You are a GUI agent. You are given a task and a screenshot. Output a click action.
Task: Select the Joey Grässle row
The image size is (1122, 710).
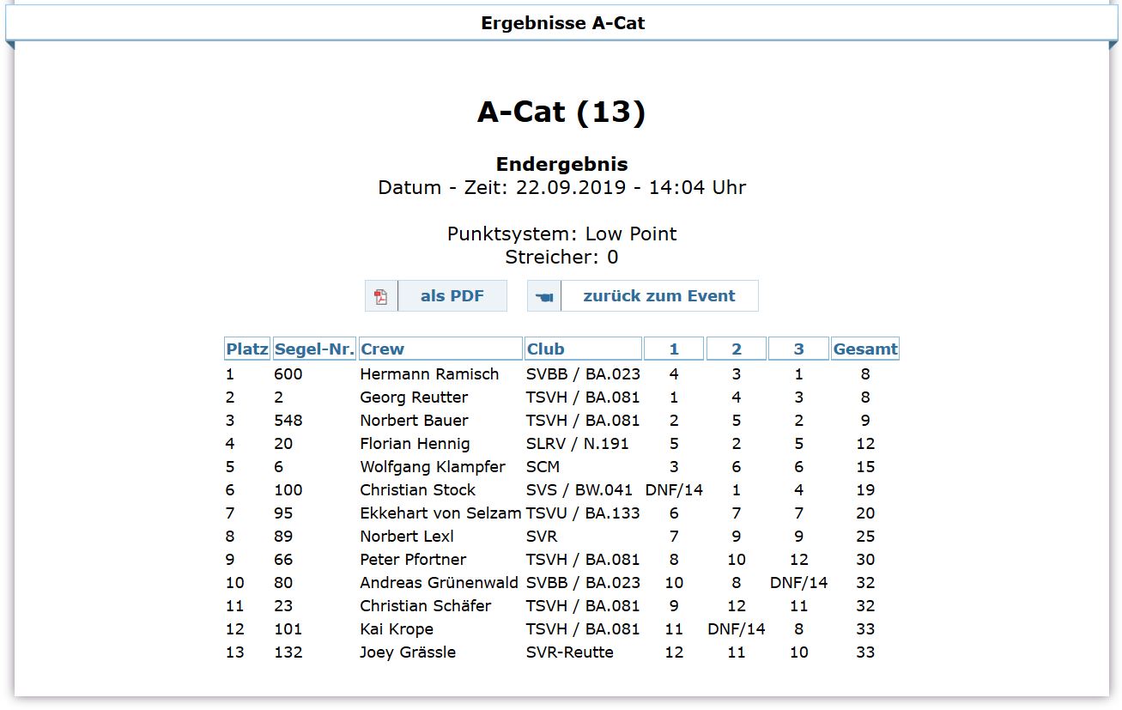(408, 652)
